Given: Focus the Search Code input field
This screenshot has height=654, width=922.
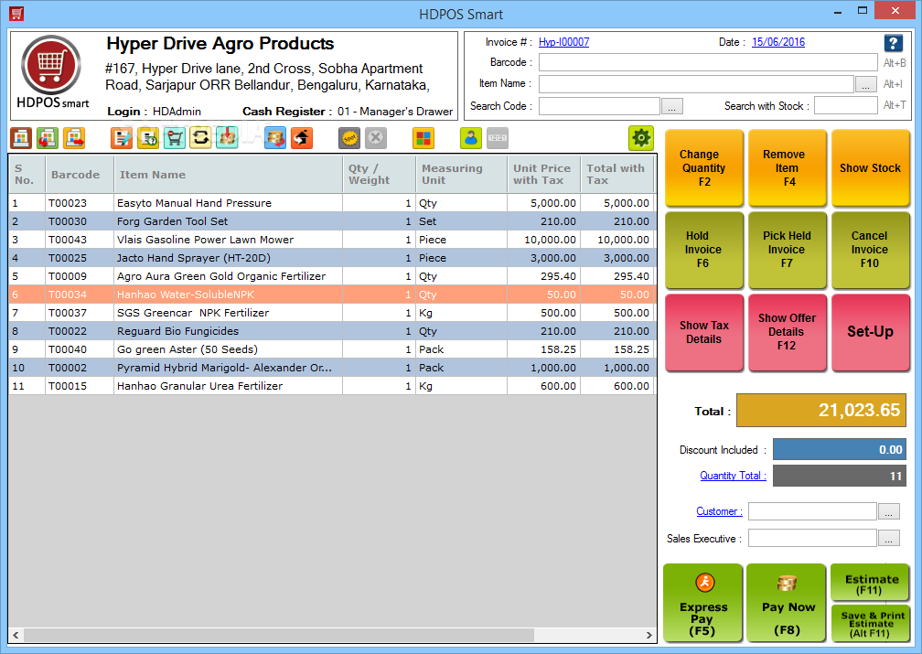Looking at the screenshot, I should [599, 106].
